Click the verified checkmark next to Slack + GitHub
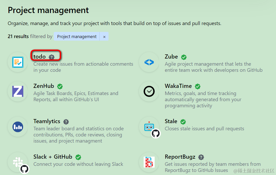Image resolution: width=276 pixels, height=175 pixels. 78,157
